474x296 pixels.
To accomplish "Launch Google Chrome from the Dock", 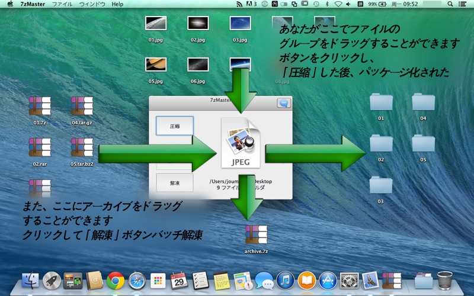I will pos(115,281).
